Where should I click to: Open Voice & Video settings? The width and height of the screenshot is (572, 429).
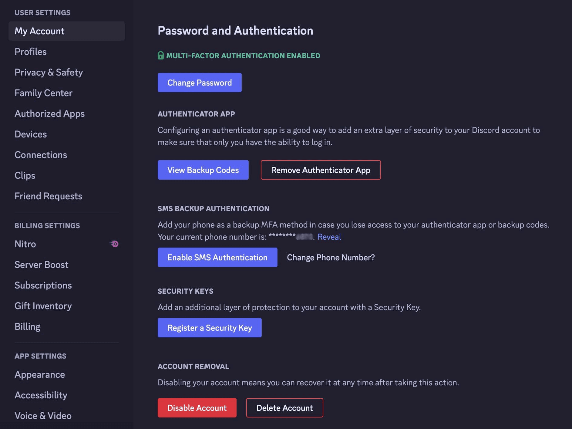(67, 416)
